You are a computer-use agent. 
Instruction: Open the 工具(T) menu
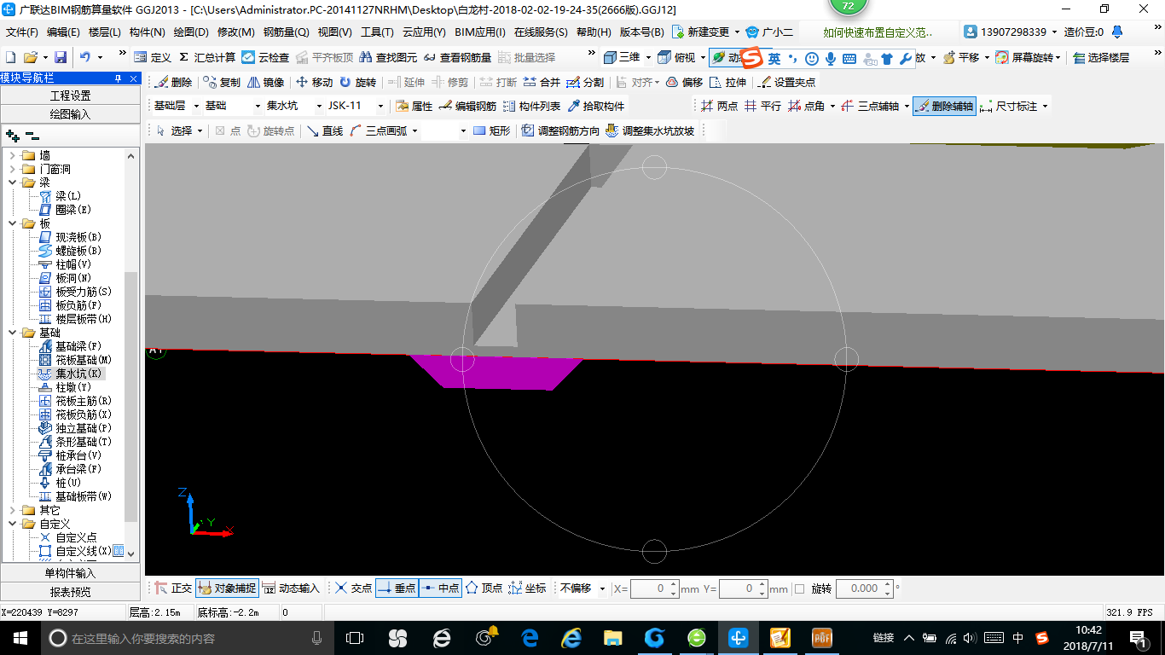[377, 32]
